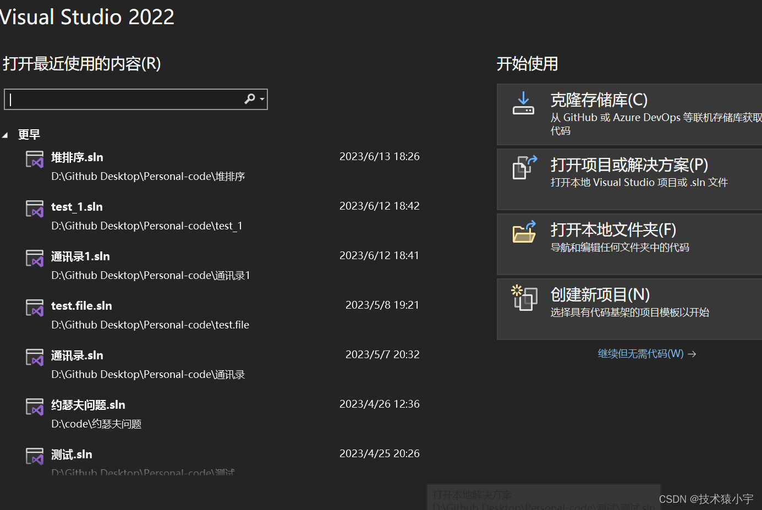Click the create new project icon
Viewport: 762px width, 510px height.
click(x=524, y=298)
